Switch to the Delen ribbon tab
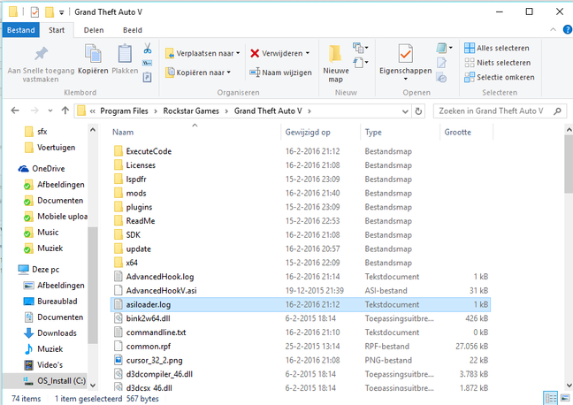The height and width of the screenshot is (405, 573). click(x=94, y=30)
